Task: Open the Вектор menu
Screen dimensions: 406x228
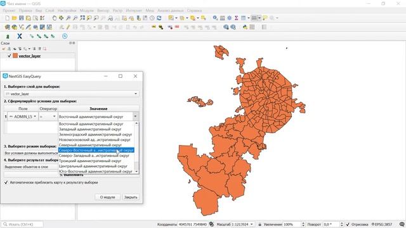Action: (x=103, y=11)
